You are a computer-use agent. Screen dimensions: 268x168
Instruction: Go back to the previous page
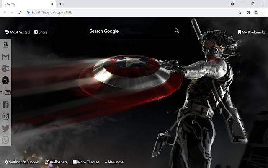[x=5, y=12]
